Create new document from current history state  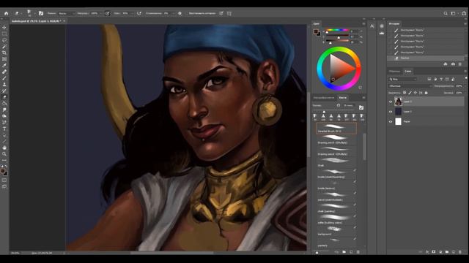(x=446, y=64)
